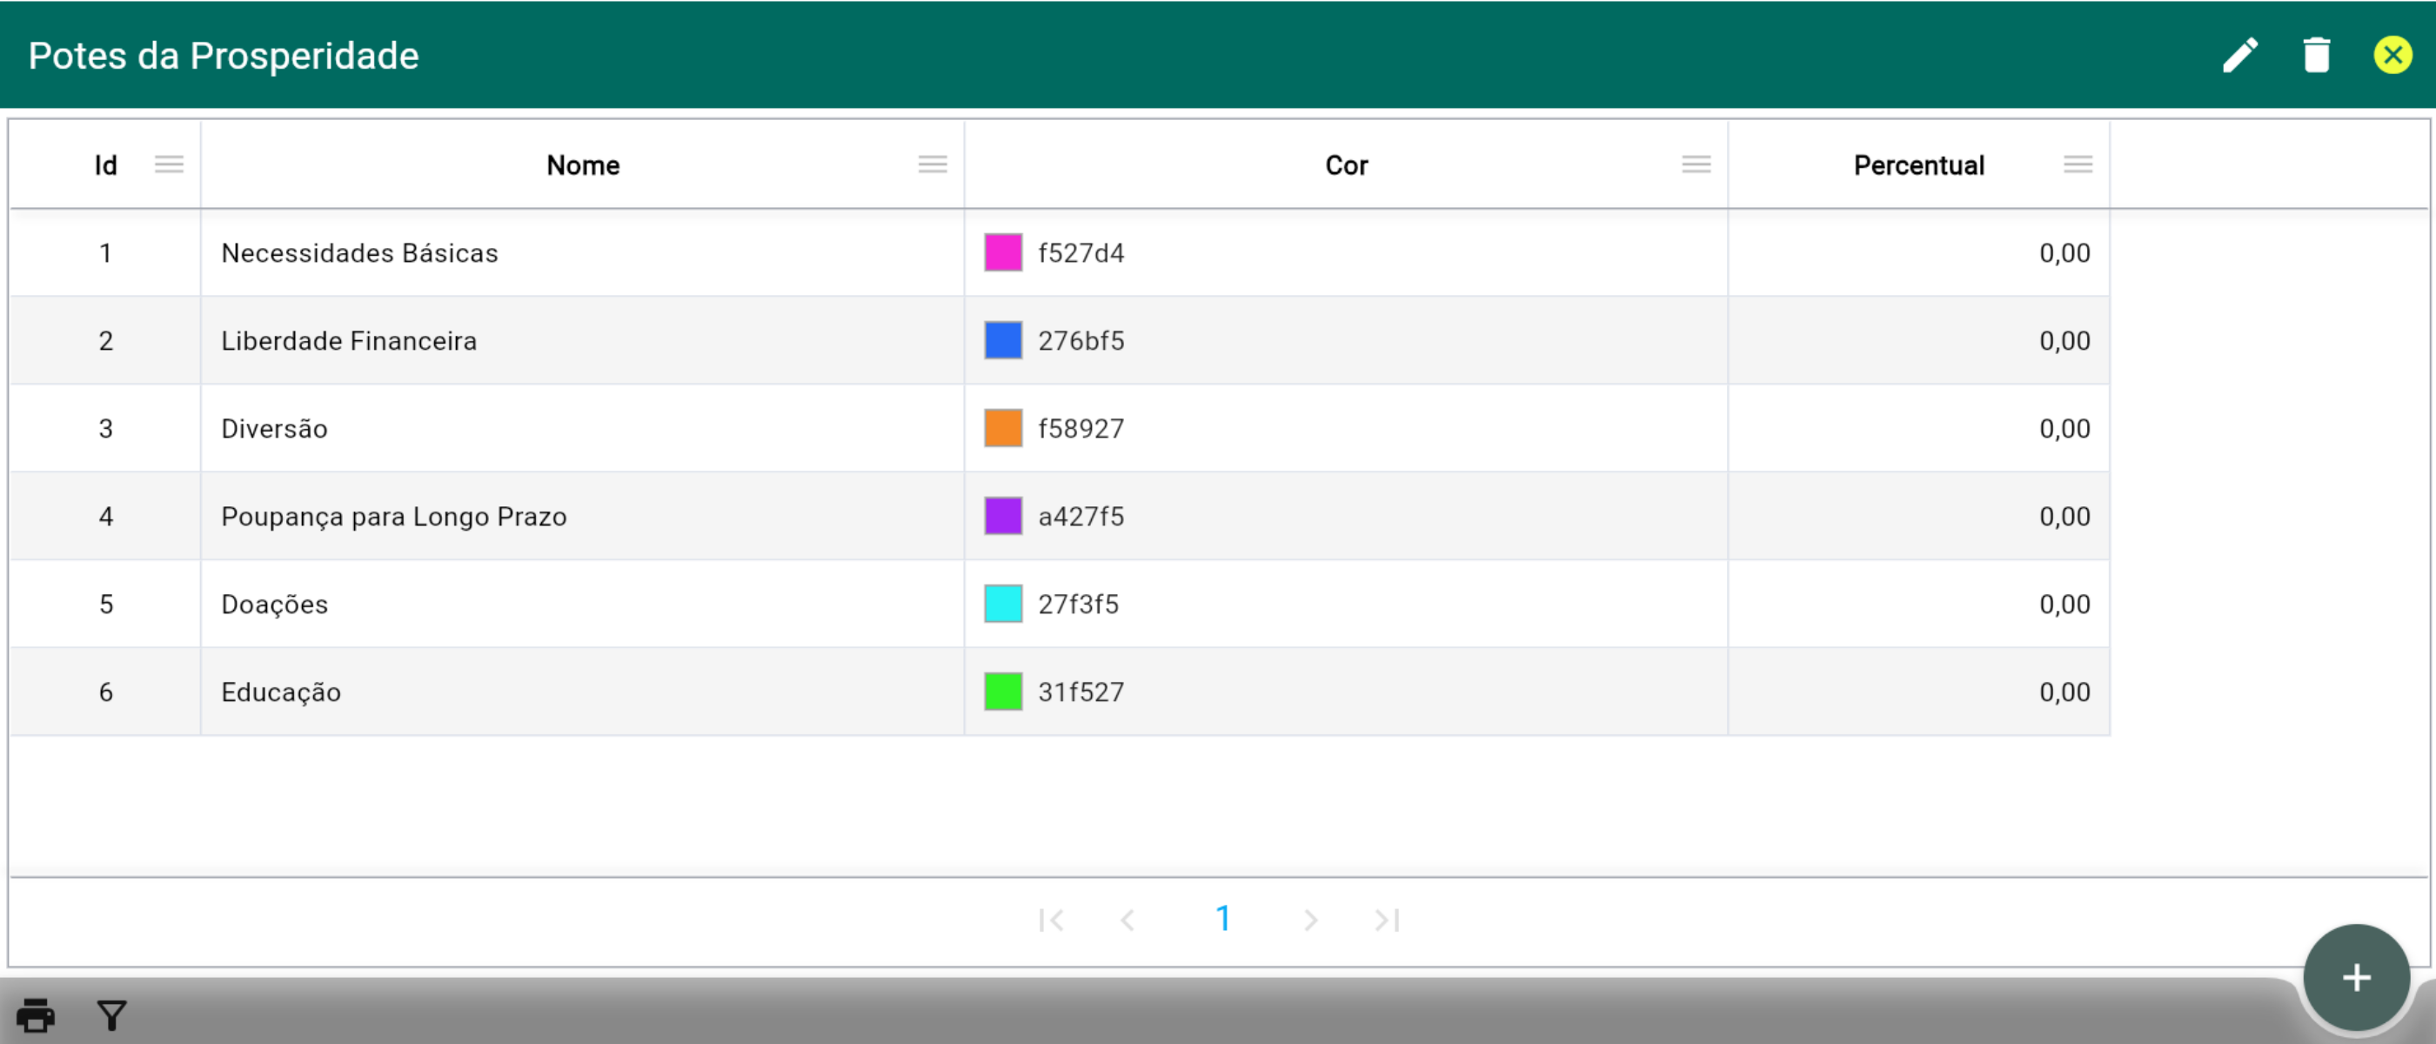Open the Nome column menu
This screenshot has width=2436, height=1044.
click(933, 165)
